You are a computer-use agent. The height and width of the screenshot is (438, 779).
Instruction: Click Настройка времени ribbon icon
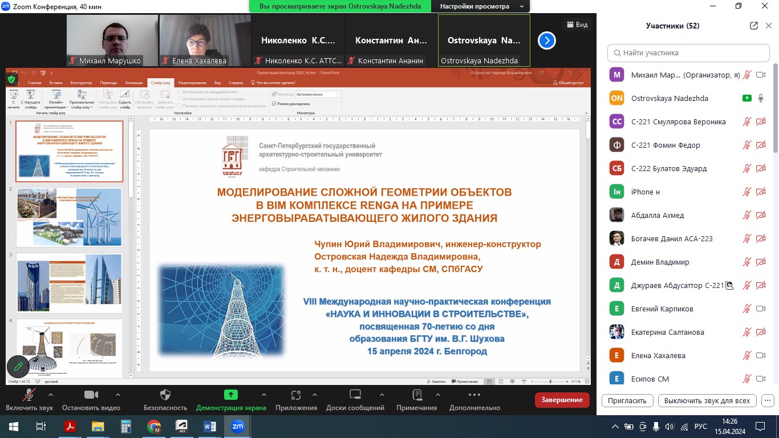144,99
